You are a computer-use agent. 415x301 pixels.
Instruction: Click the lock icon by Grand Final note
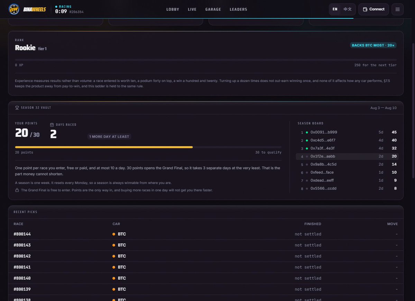[17, 190]
